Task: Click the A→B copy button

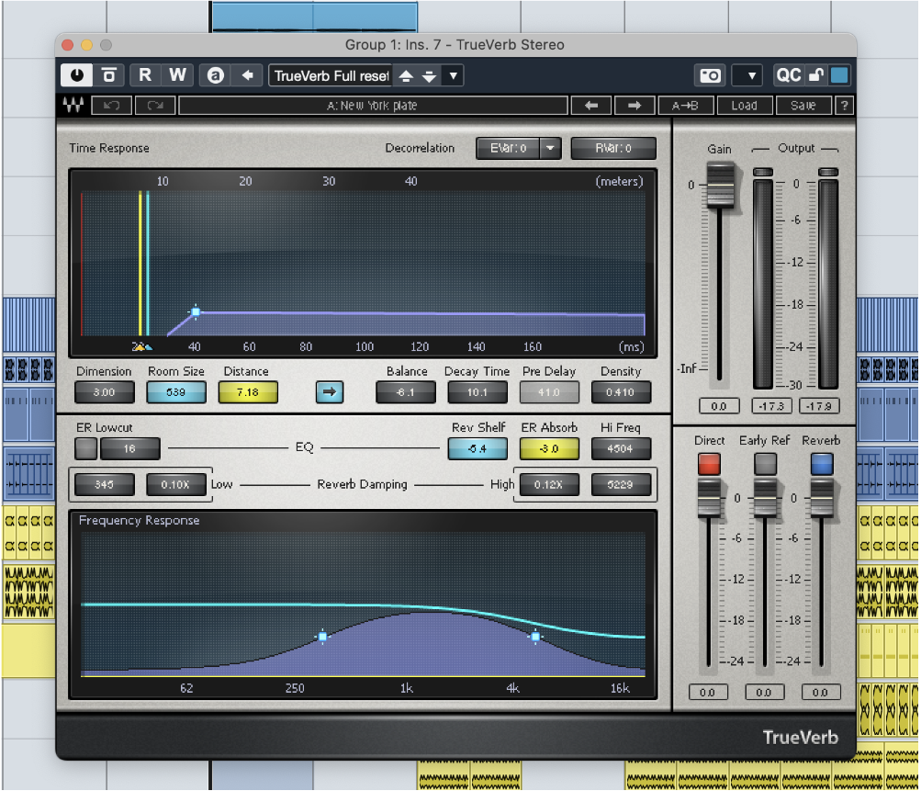Action: pyautogui.click(x=685, y=106)
